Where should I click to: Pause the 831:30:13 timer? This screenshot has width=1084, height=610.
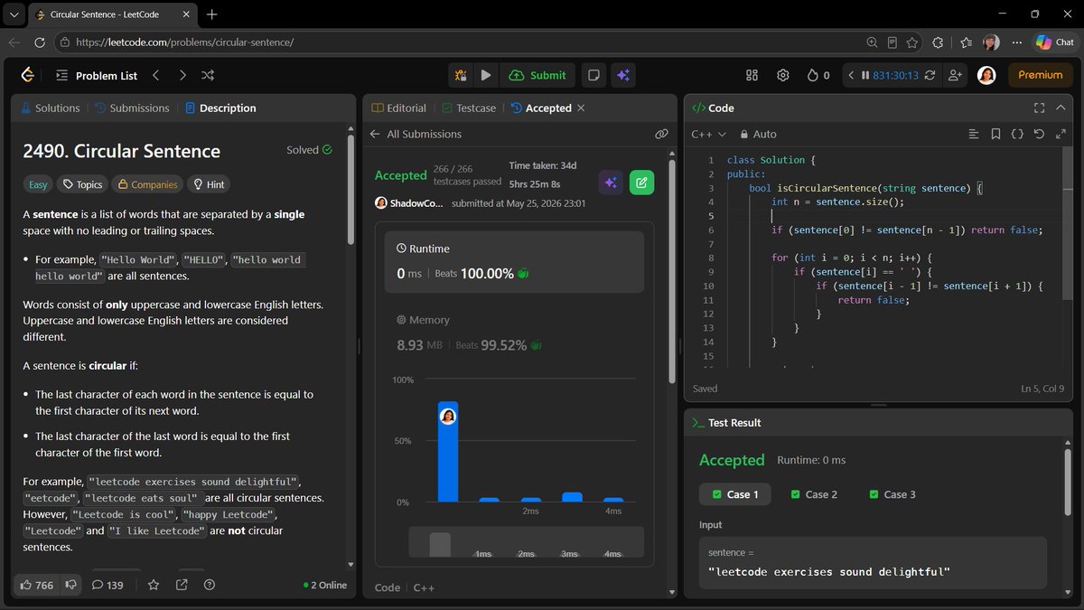tap(865, 75)
